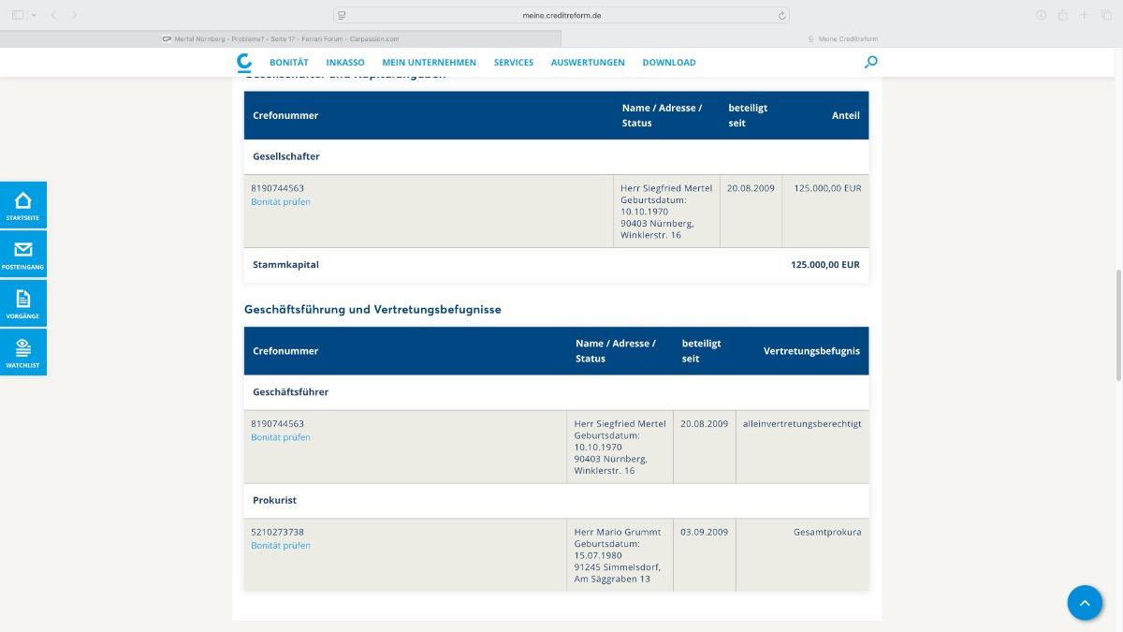Open the Bonität menu
The width and height of the screenshot is (1123, 632).
click(x=288, y=63)
